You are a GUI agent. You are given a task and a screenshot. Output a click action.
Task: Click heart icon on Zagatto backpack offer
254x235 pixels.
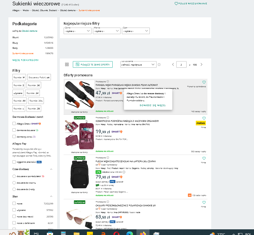pyautogui.click(x=204, y=158)
